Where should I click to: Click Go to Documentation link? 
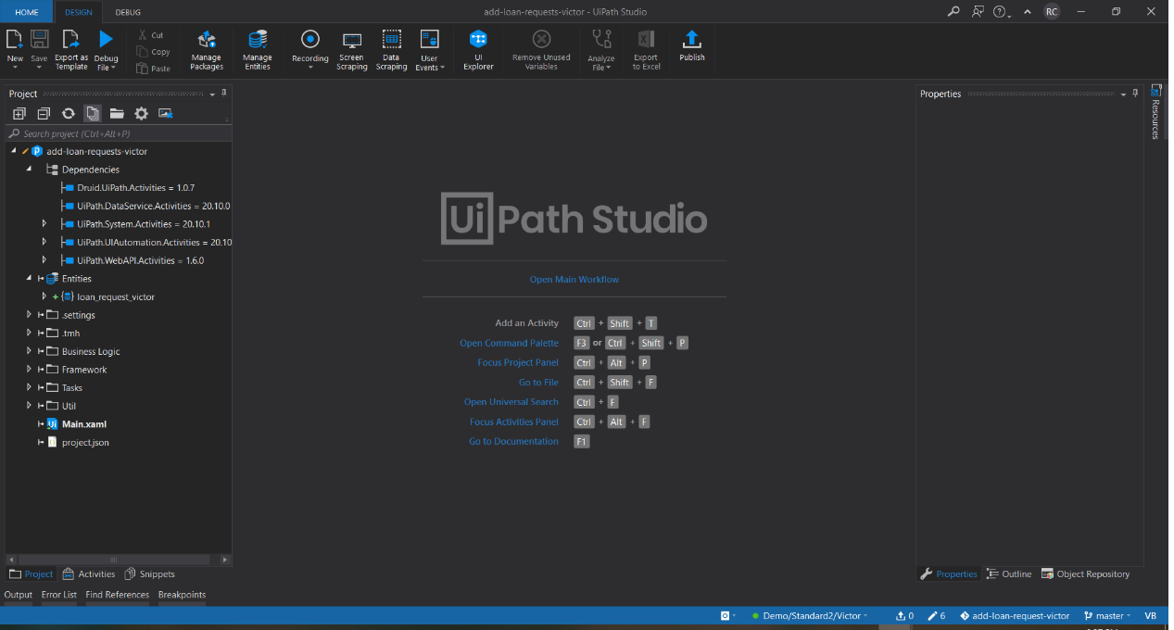(x=513, y=442)
